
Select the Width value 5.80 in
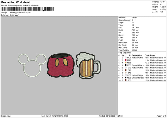coord(163,9)
